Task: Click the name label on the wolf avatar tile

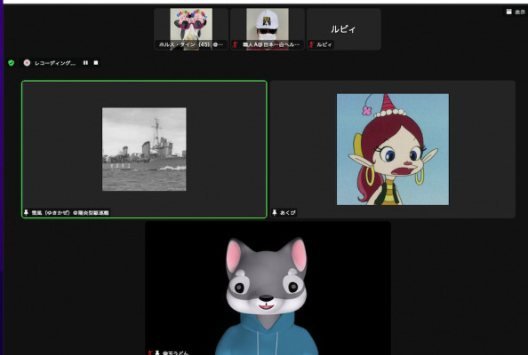Action: (x=175, y=352)
